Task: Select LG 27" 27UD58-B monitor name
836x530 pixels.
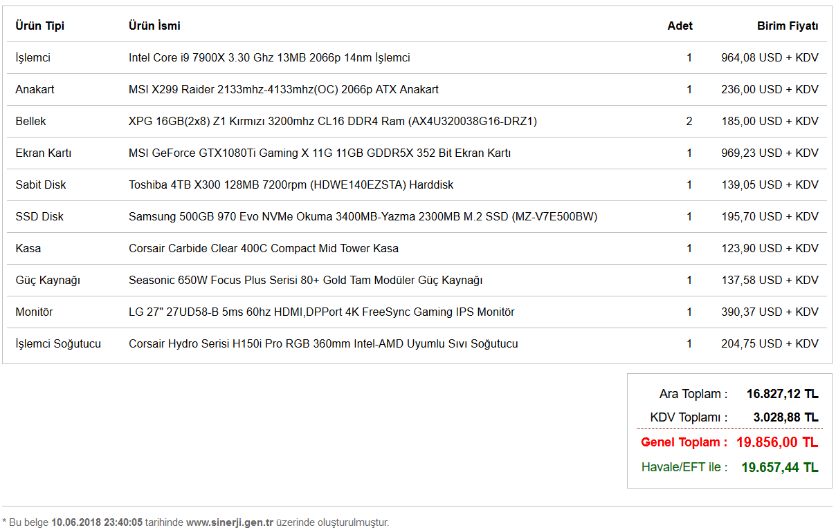Action: pos(322,312)
